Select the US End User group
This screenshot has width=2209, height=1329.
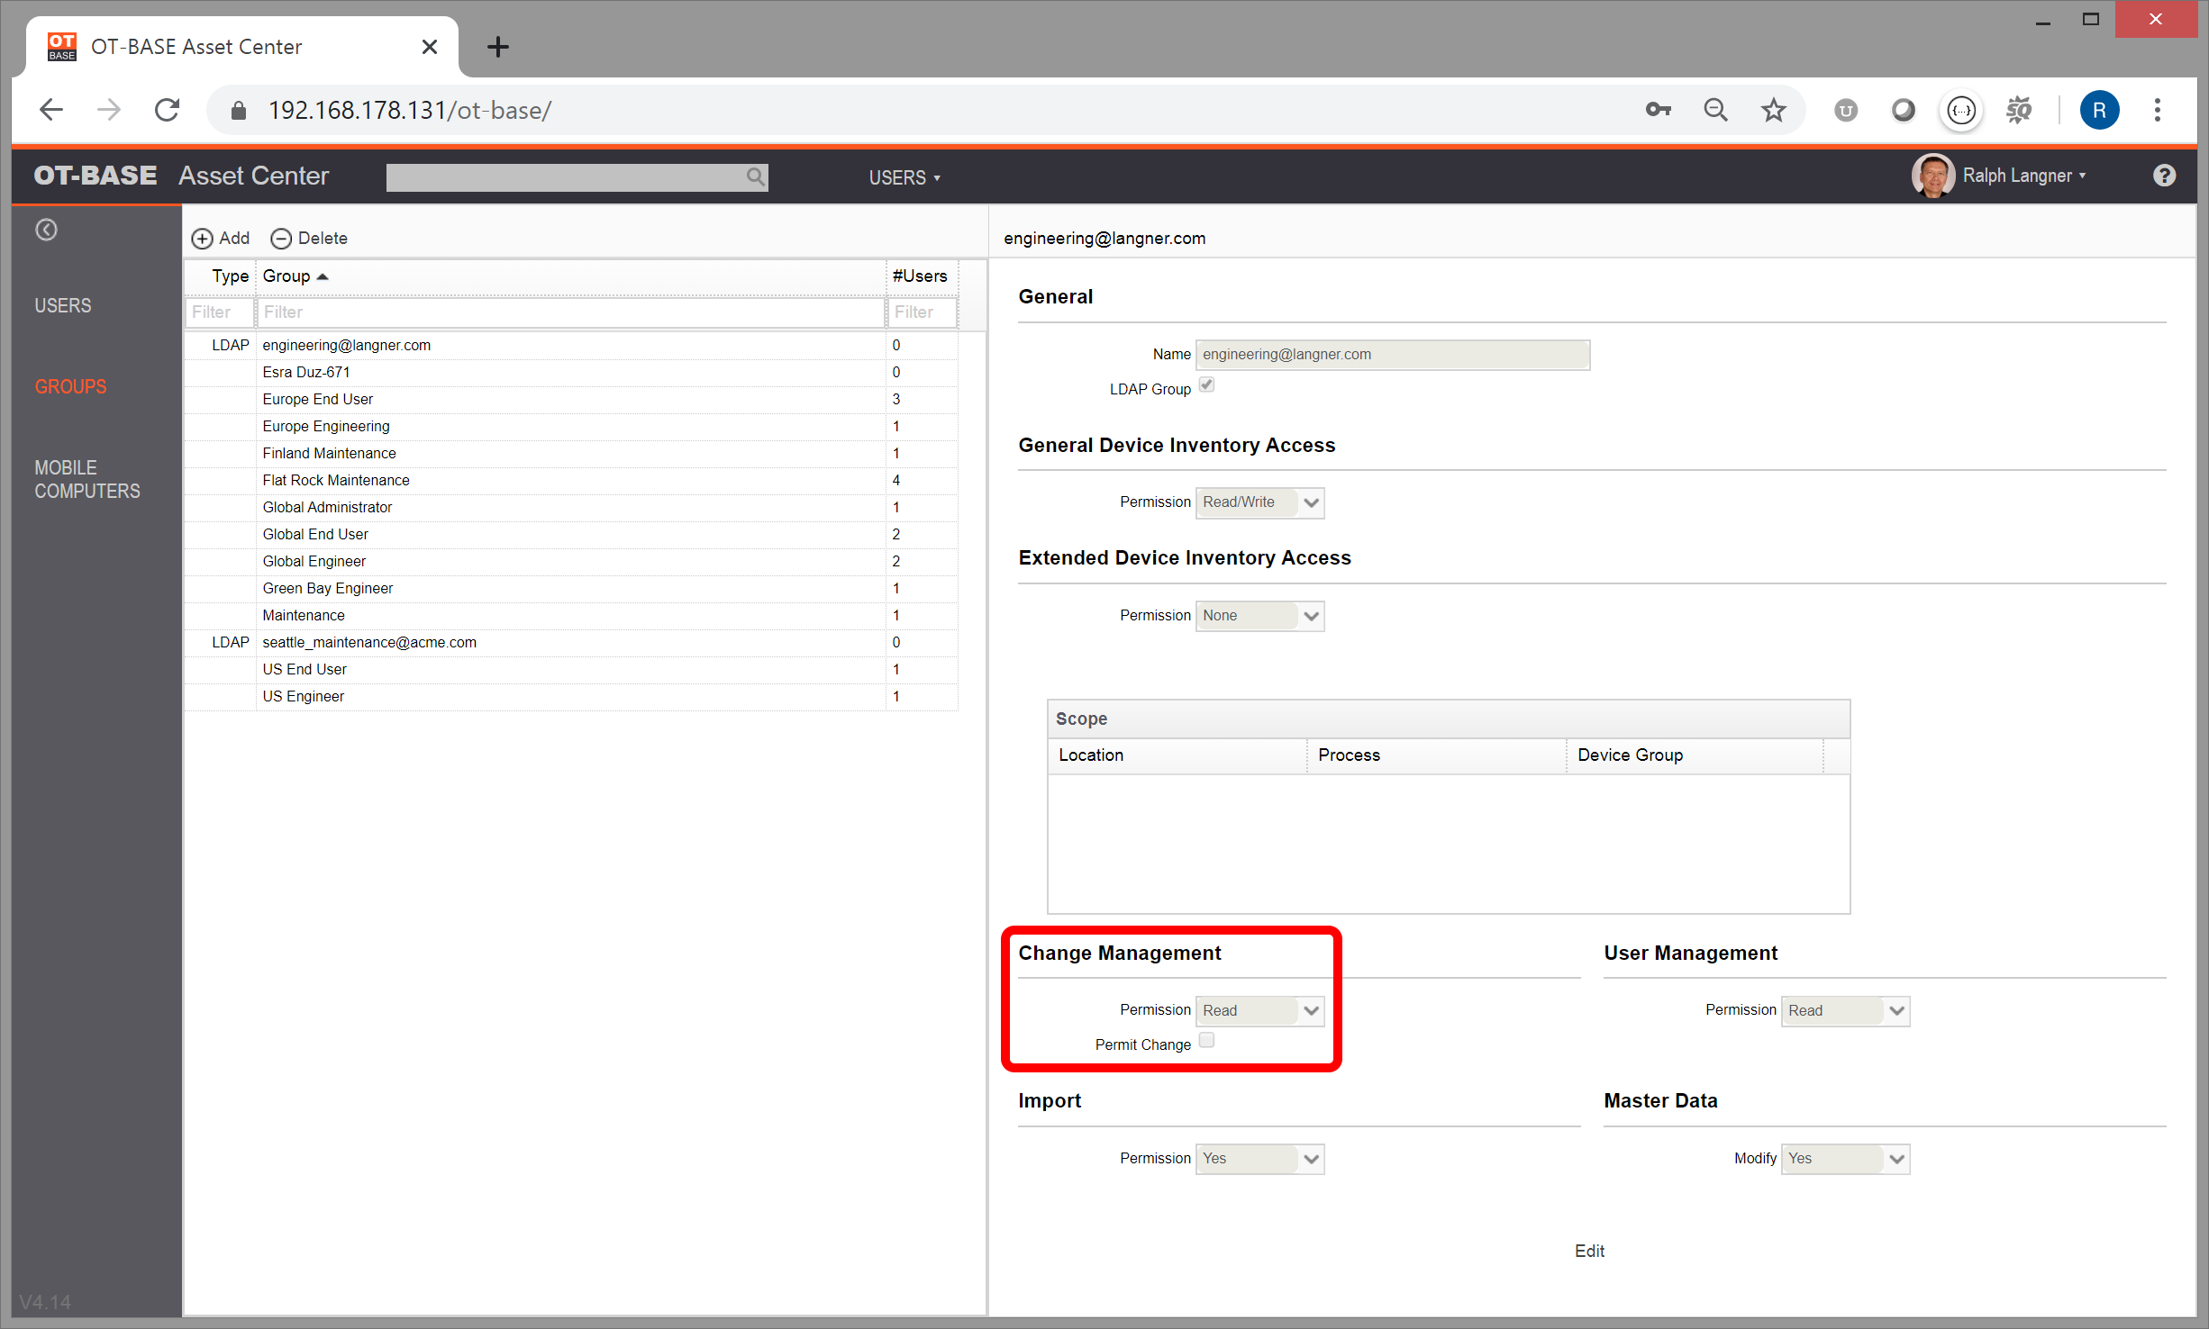point(571,669)
